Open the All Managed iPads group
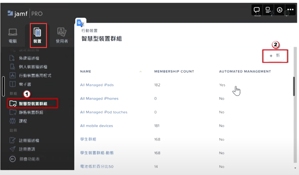 [97, 85]
